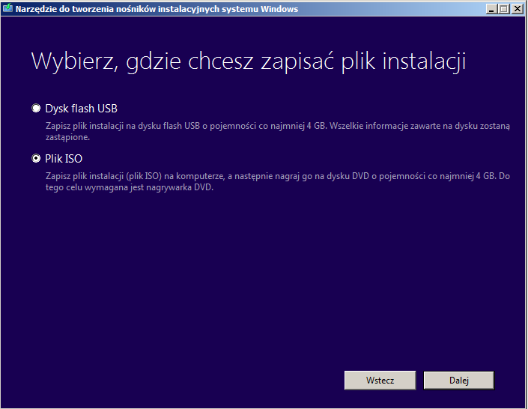Screen dimensions: 528x409
Task: Select the Dysk flash USB radio button
Action: (x=36, y=108)
